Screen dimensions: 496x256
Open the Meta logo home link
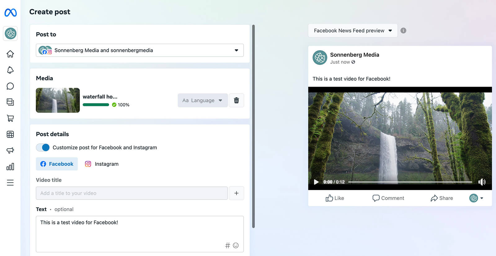coord(10,12)
